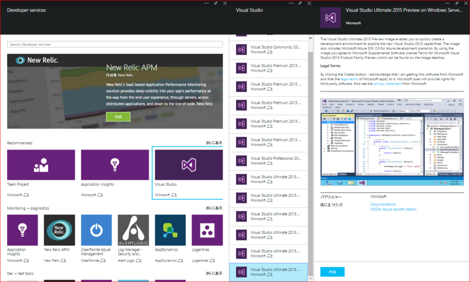The height and width of the screenshot is (282, 470).
Task: Pin the Visual Studio Ultimate 2015 Preview blade
Action: point(456,4)
